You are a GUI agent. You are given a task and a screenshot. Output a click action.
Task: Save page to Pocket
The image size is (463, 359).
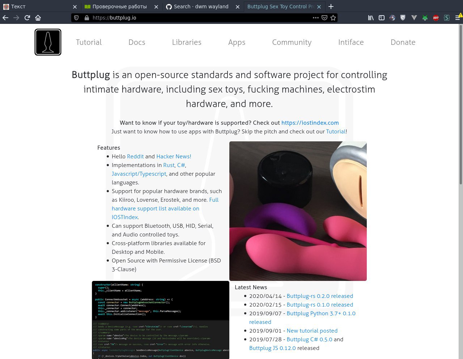[324, 18]
